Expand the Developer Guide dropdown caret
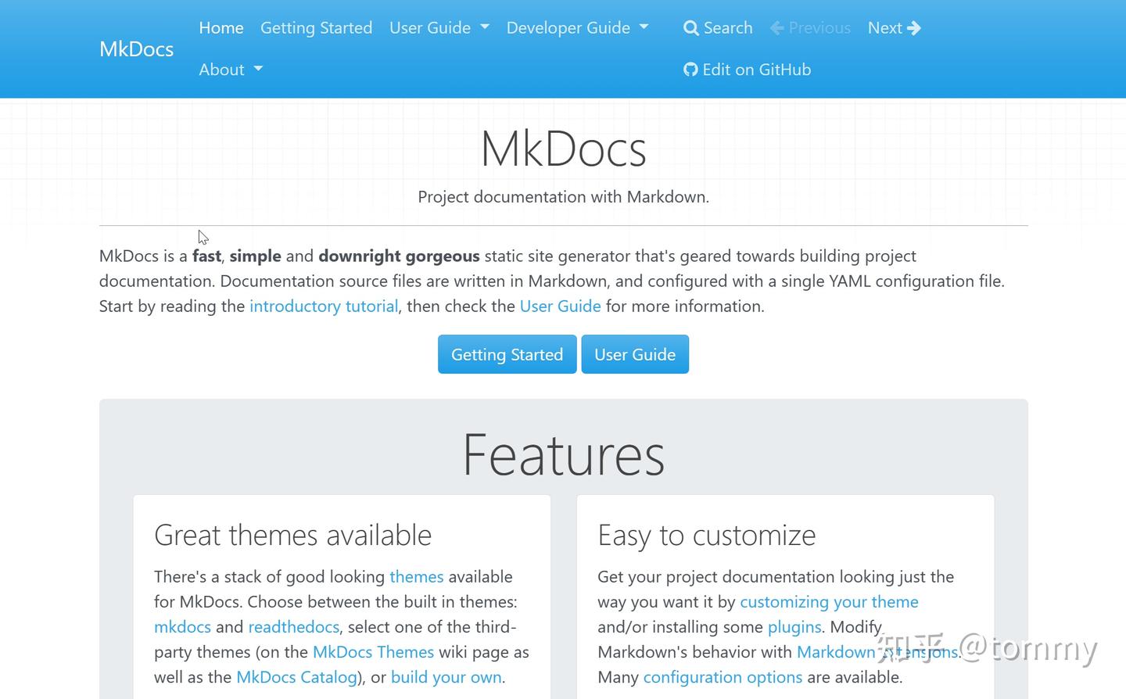The image size is (1126, 699). (x=644, y=27)
